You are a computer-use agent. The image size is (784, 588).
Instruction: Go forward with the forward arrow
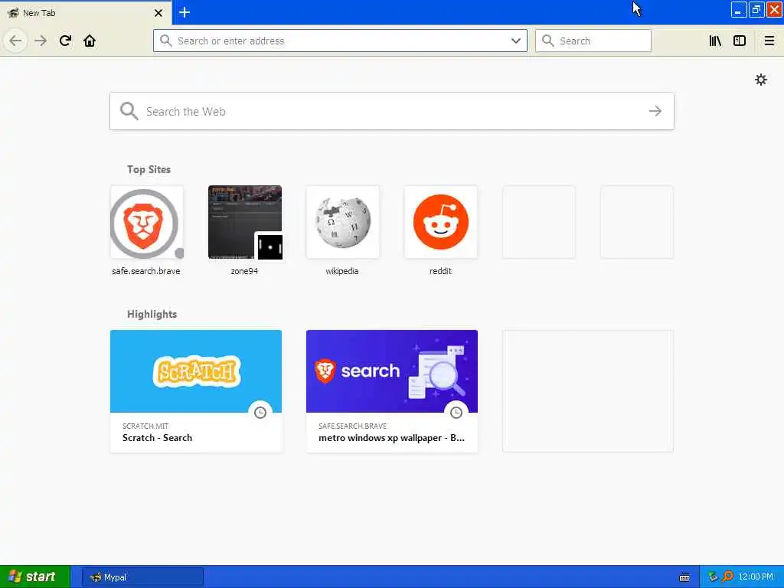coord(41,41)
